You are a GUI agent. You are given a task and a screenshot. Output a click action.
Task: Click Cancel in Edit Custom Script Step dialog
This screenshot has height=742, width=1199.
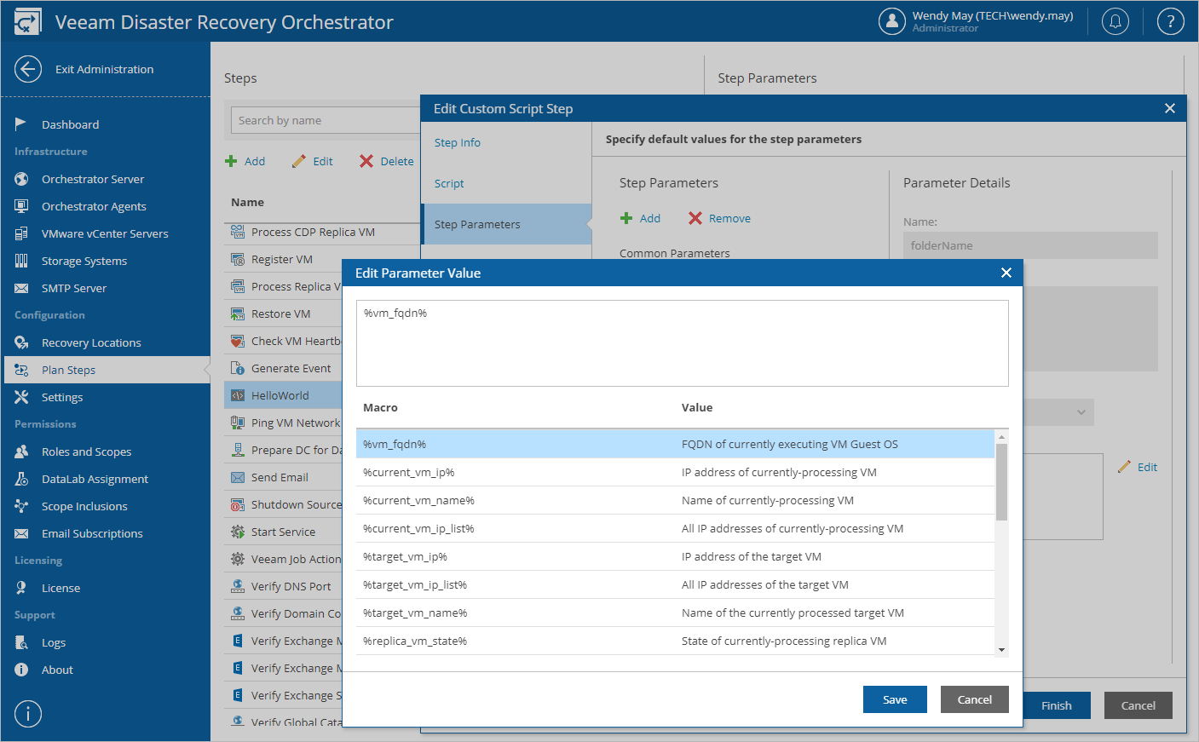pos(1138,705)
